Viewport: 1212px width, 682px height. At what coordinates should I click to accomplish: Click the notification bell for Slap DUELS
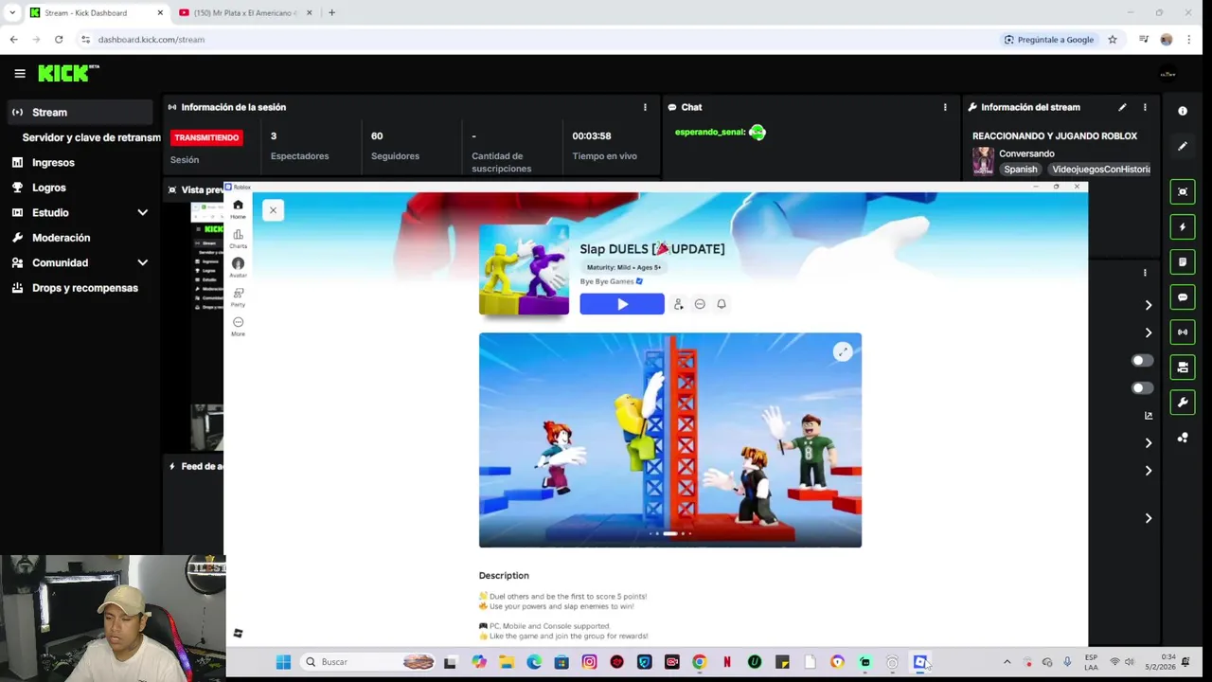(722, 304)
